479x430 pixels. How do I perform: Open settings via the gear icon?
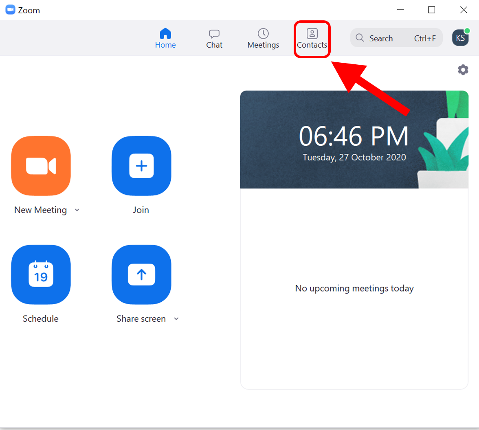click(463, 70)
